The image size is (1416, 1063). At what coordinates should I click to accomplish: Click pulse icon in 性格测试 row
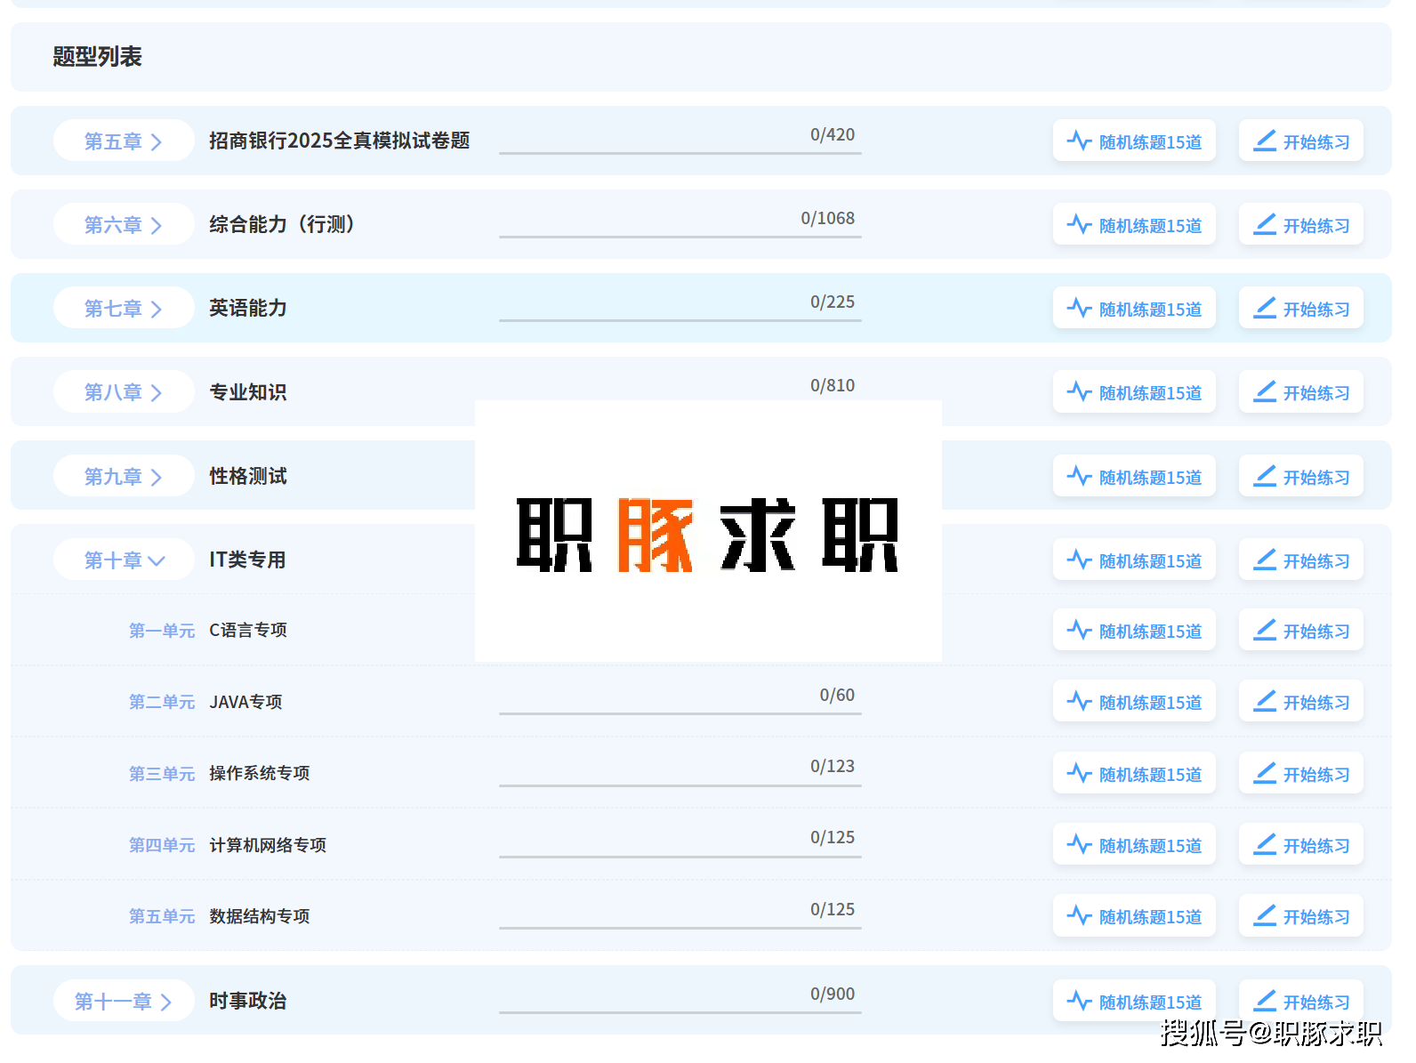point(1079,477)
